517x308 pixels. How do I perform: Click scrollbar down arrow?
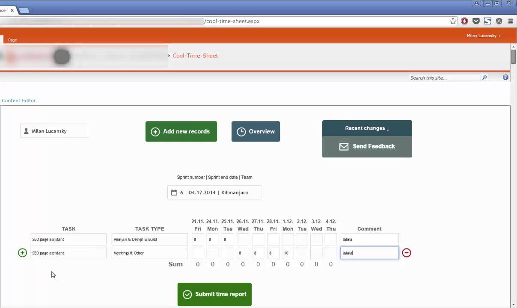coord(514,304)
